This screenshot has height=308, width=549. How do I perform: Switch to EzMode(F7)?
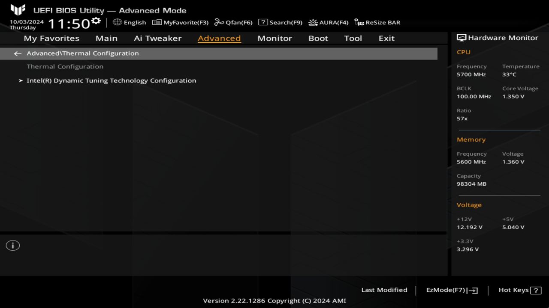(x=446, y=290)
